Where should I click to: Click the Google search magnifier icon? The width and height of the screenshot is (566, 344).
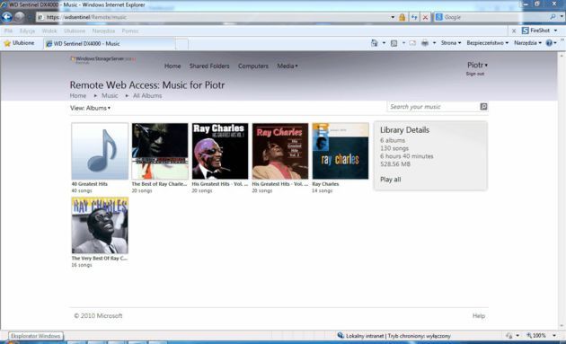pos(553,16)
